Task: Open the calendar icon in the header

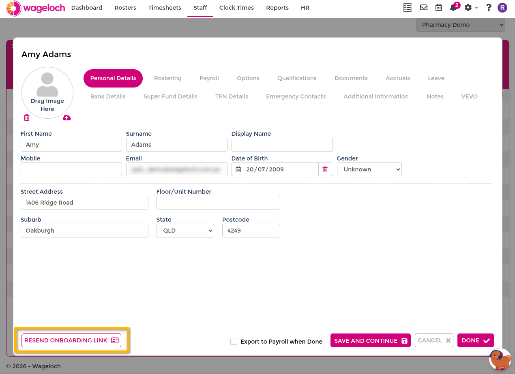Action: point(439,8)
